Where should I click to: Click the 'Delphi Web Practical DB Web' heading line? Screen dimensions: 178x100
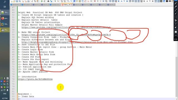click(50, 12)
